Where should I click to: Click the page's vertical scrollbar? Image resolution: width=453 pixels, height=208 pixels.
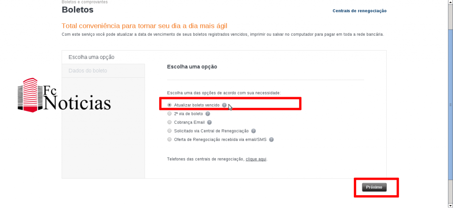[x=450, y=104]
